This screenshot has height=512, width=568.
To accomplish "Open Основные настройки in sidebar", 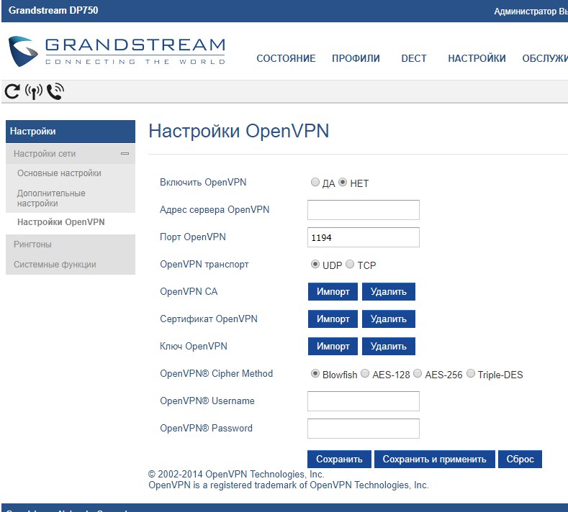I will click(x=60, y=173).
